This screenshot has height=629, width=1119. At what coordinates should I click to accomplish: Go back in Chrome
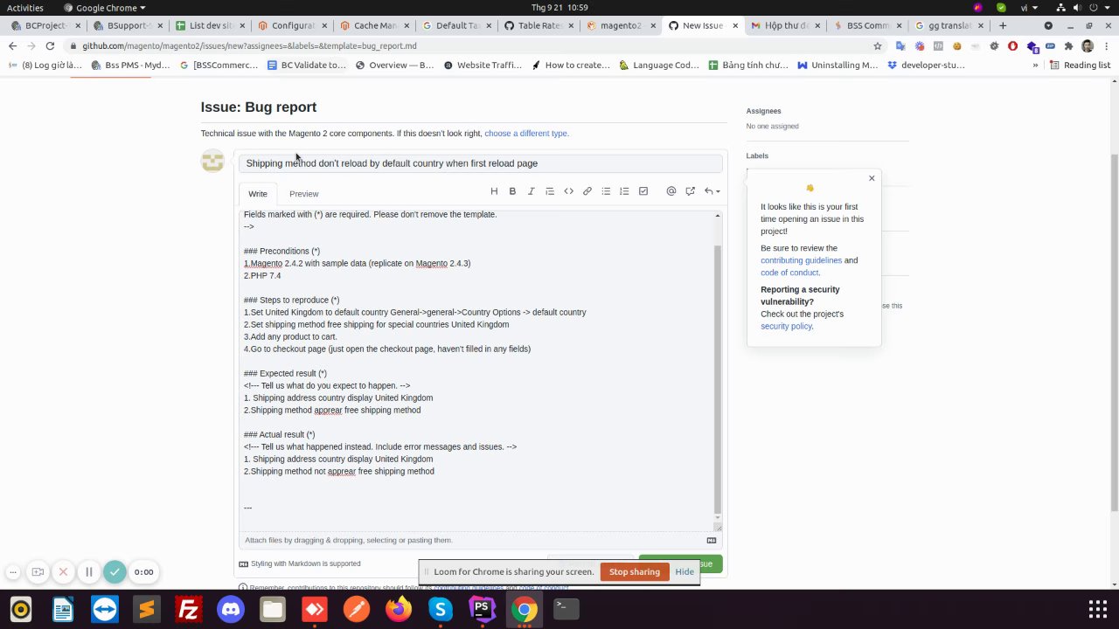pos(11,45)
